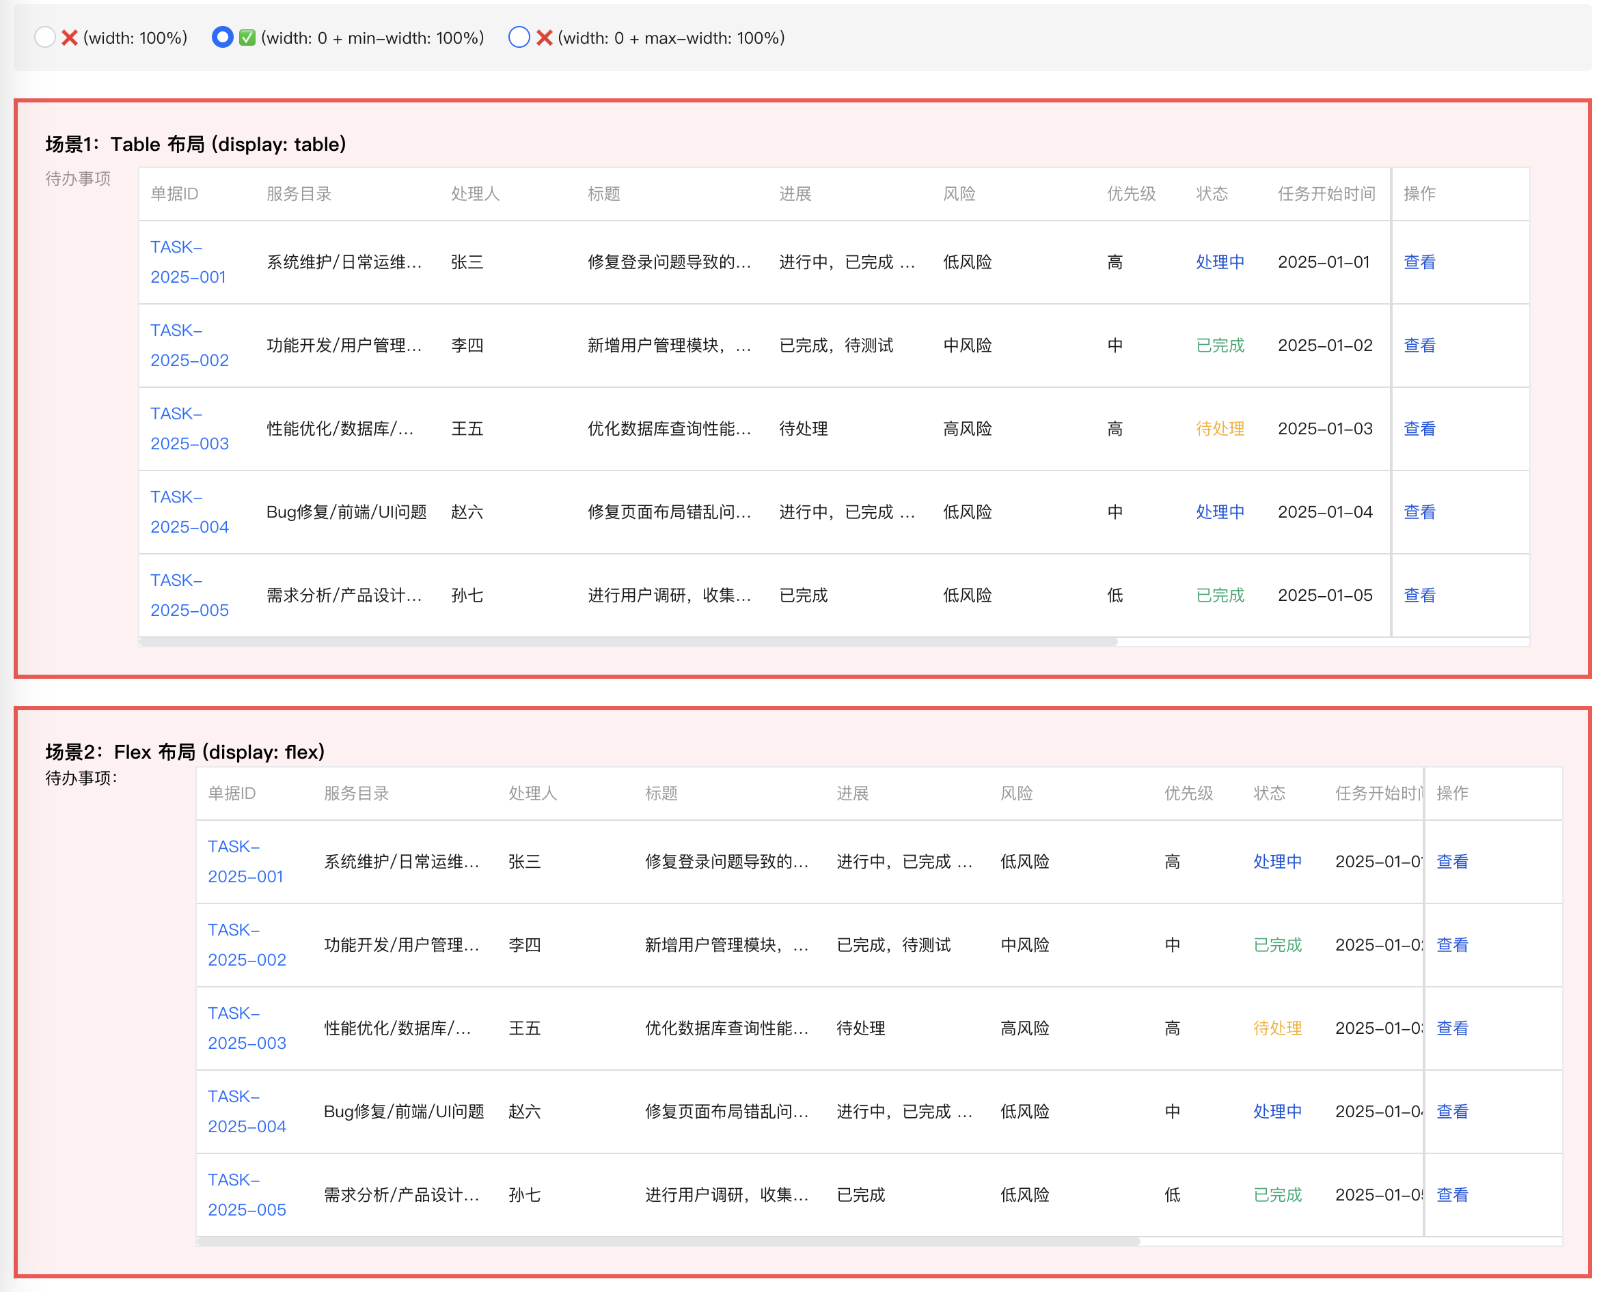Screen dimensions: 1599x1292
Task: Click 查看 for 孙七's row in Table layout
Action: (1419, 595)
